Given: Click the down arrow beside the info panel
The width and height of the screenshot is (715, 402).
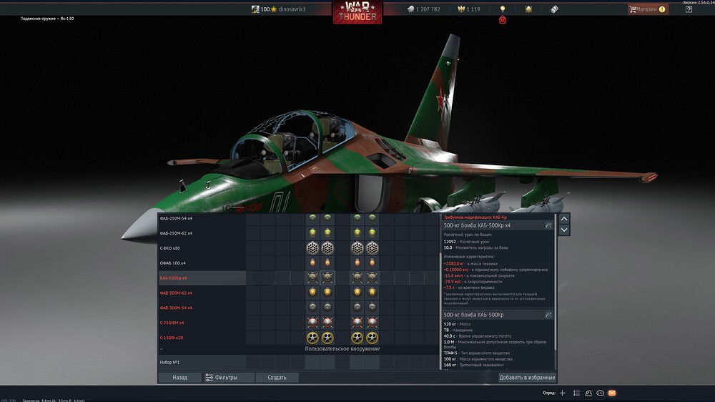Looking at the screenshot, I should tap(564, 230).
